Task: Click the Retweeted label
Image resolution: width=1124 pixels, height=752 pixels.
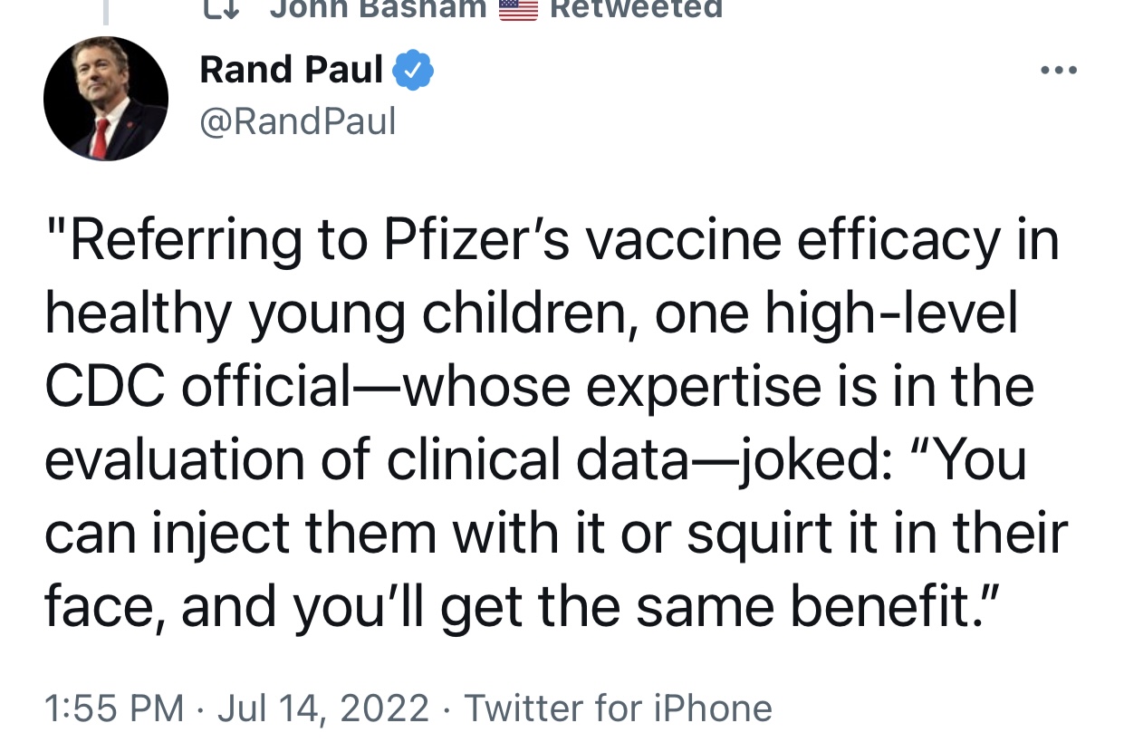Action: [638, 7]
